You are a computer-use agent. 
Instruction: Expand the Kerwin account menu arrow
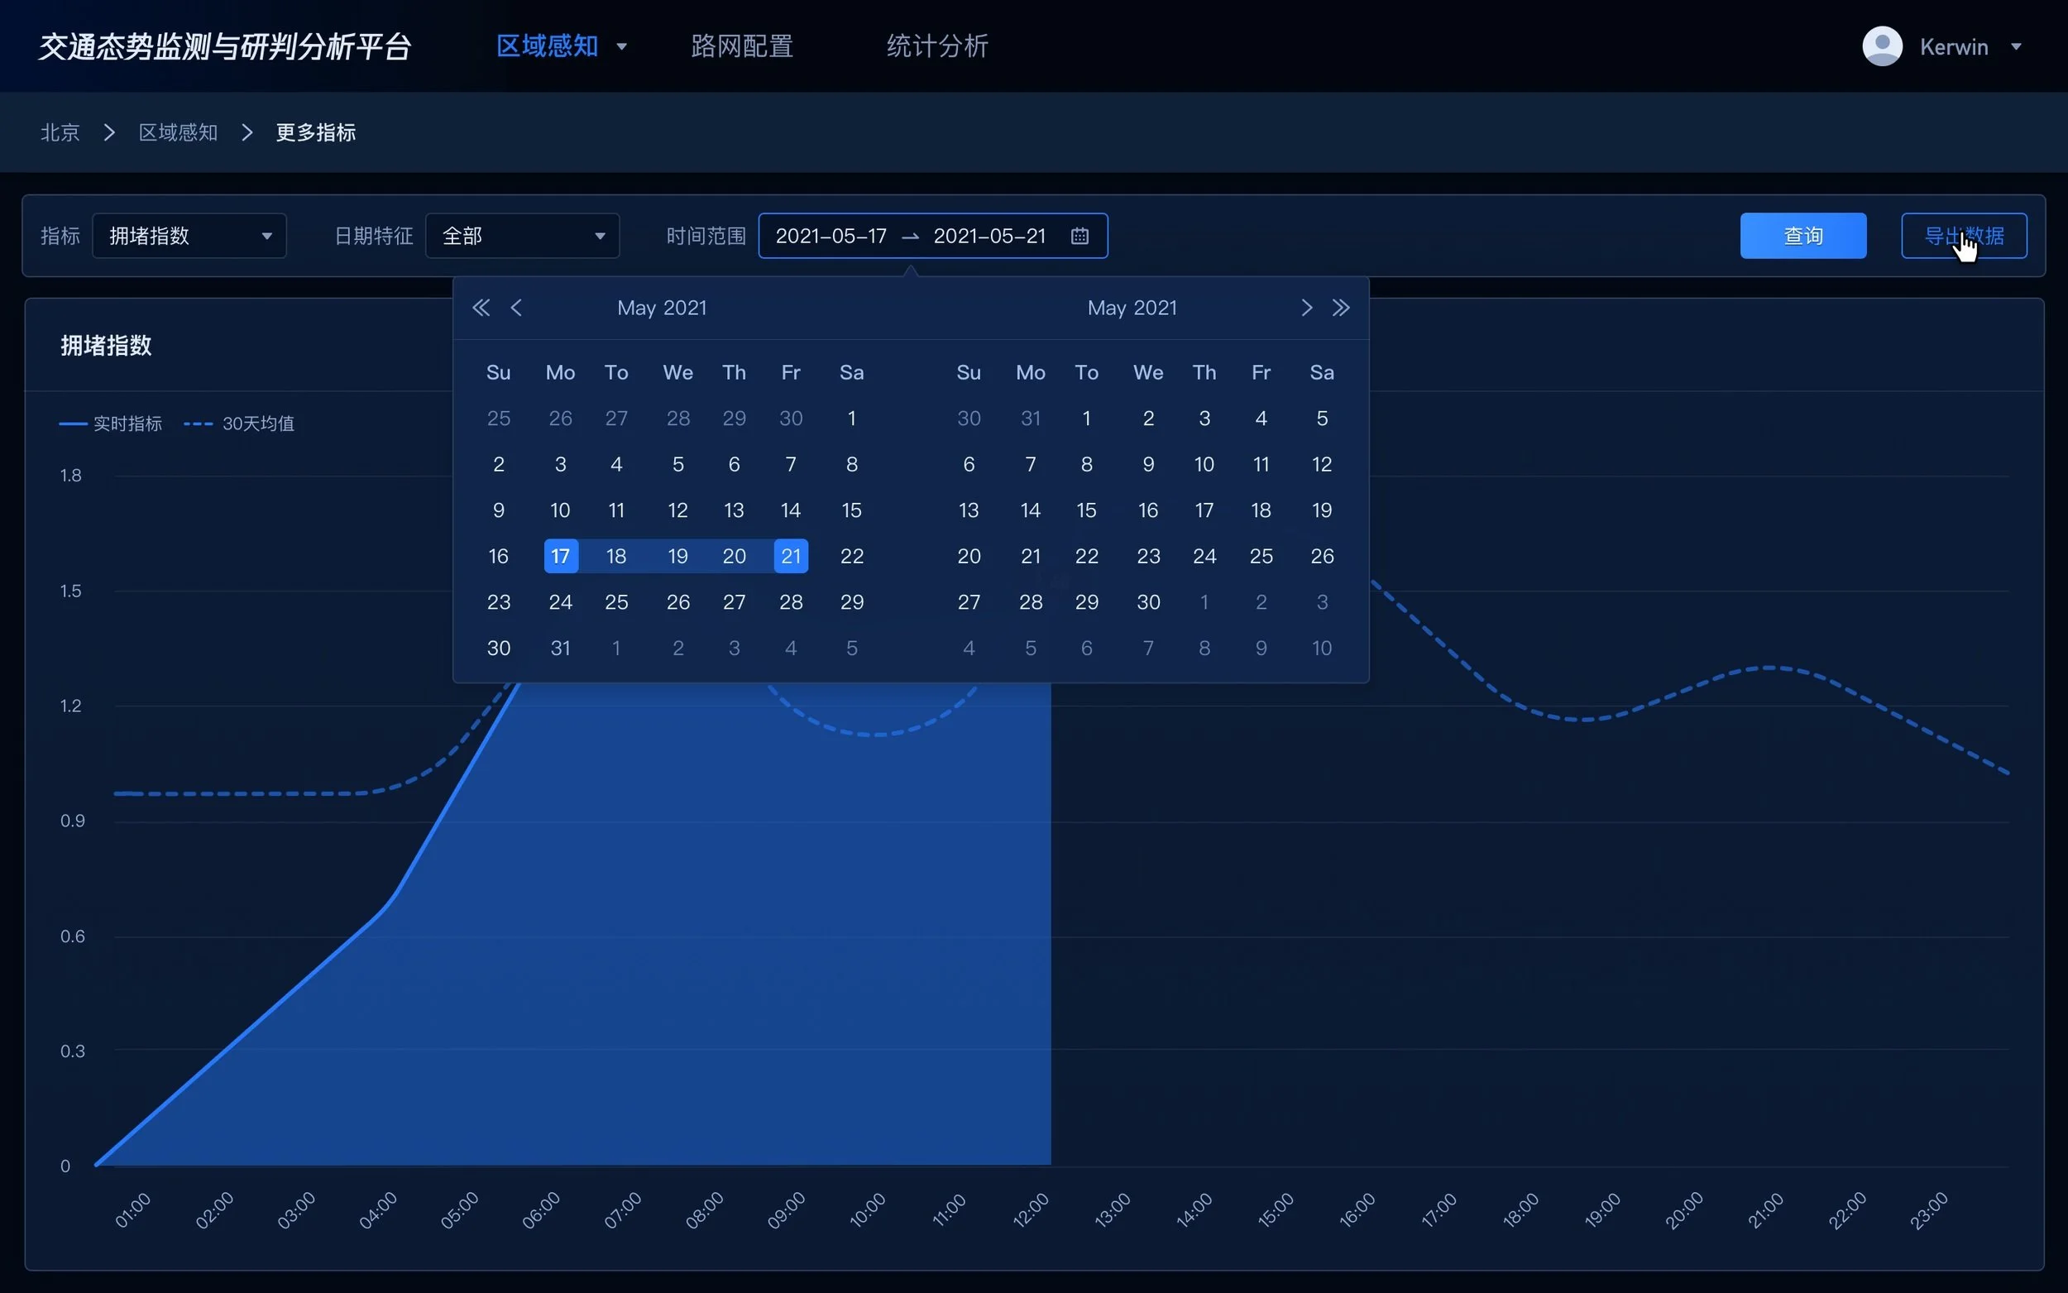pyautogui.click(x=2016, y=47)
